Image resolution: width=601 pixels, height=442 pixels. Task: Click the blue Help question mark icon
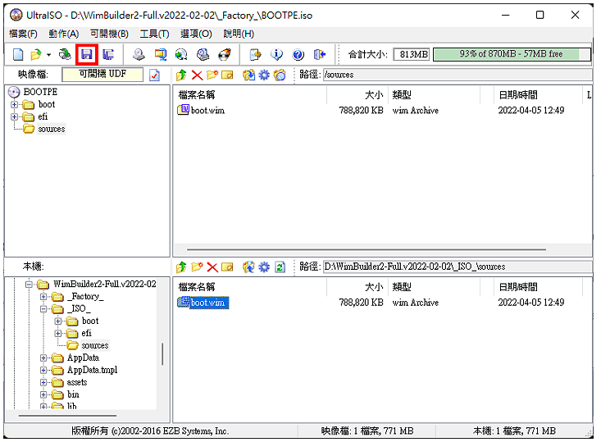click(298, 54)
